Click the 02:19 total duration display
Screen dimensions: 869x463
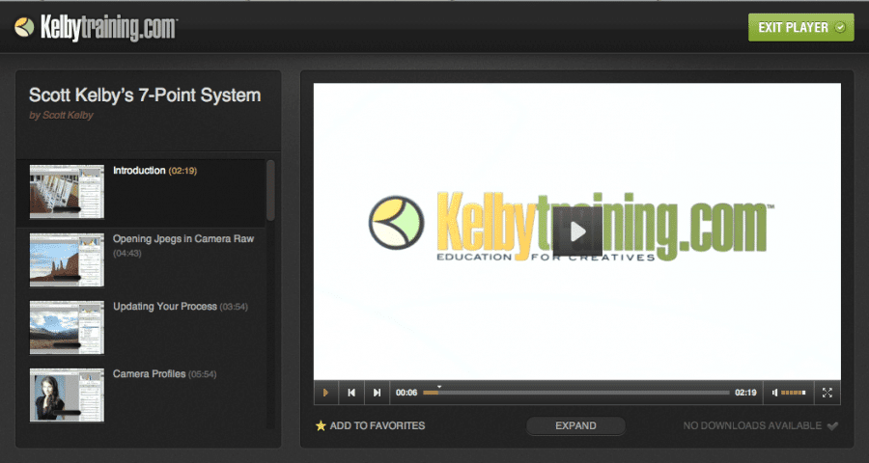click(x=745, y=393)
